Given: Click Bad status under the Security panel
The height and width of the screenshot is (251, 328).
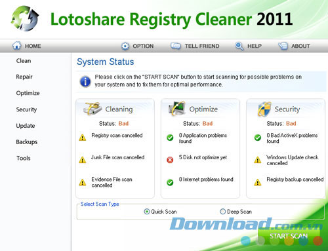Looking at the screenshot, I should [291, 124].
